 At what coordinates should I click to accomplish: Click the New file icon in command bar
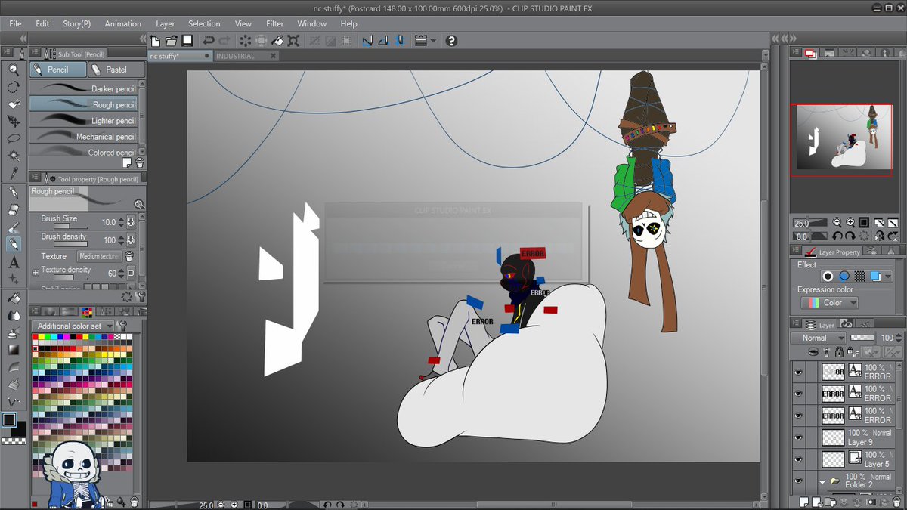coord(156,41)
